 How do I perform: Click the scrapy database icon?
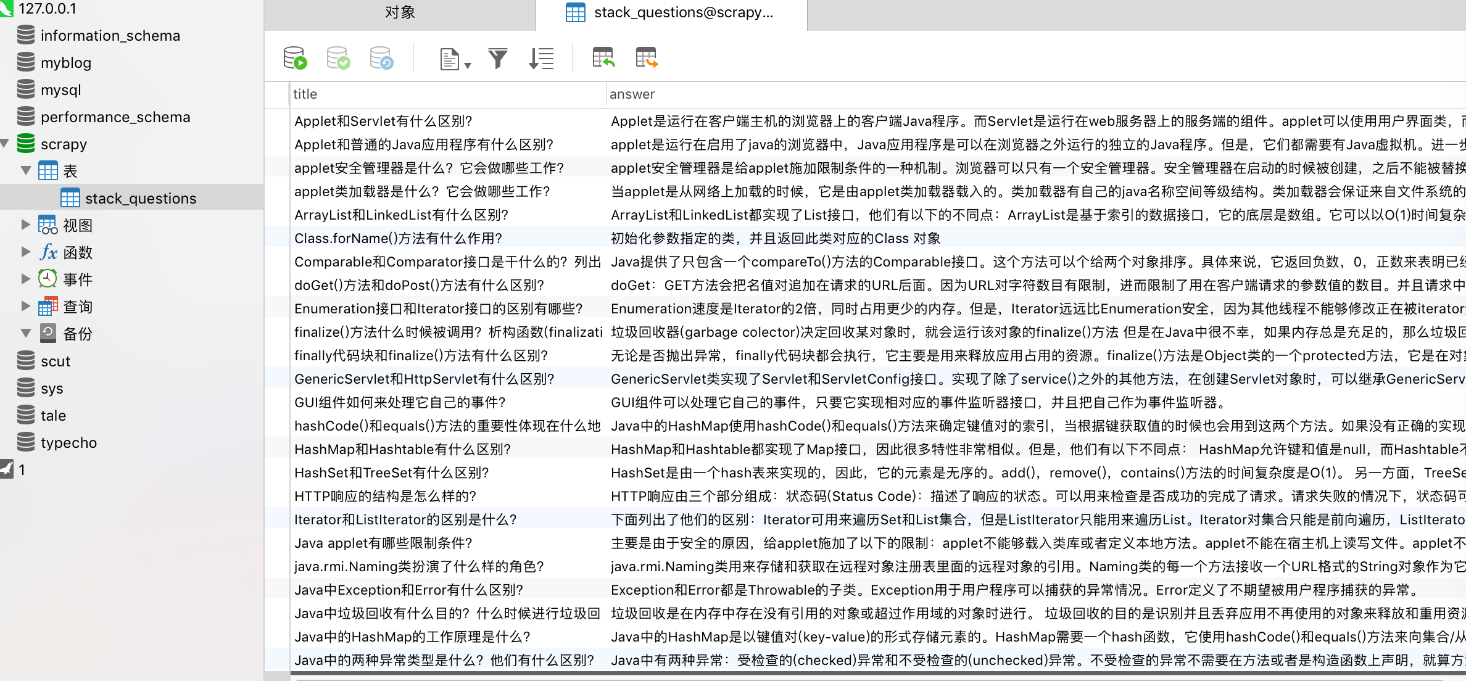pyautogui.click(x=26, y=144)
